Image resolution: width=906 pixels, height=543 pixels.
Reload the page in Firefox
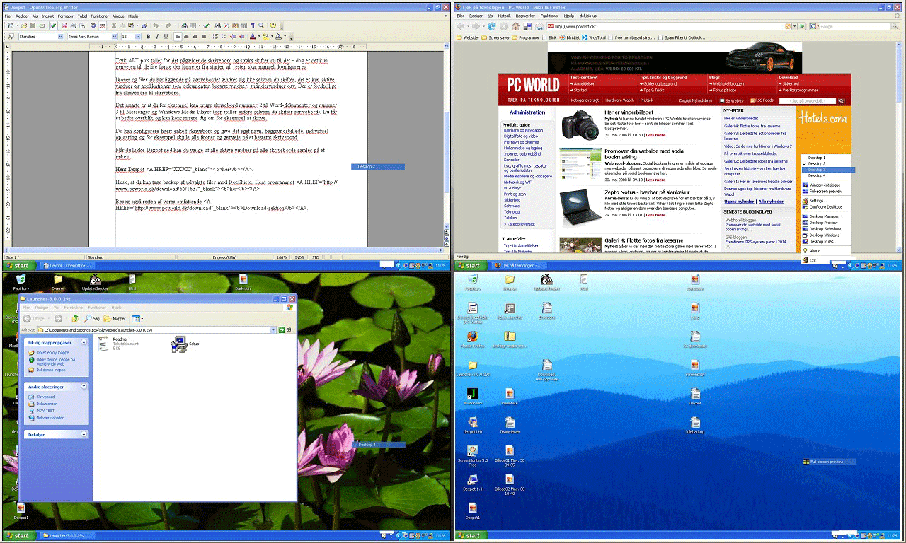click(x=491, y=26)
